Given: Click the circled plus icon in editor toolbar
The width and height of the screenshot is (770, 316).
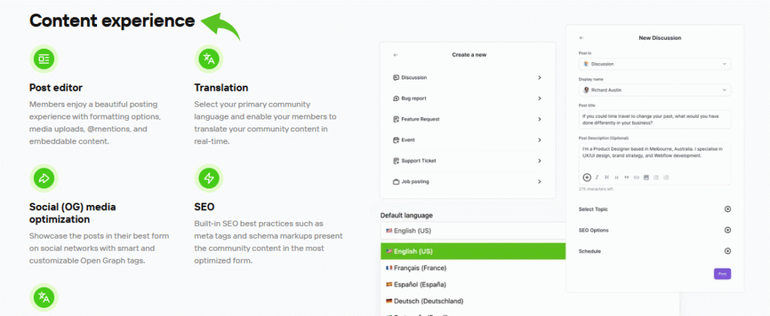Looking at the screenshot, I should [587, 177].
